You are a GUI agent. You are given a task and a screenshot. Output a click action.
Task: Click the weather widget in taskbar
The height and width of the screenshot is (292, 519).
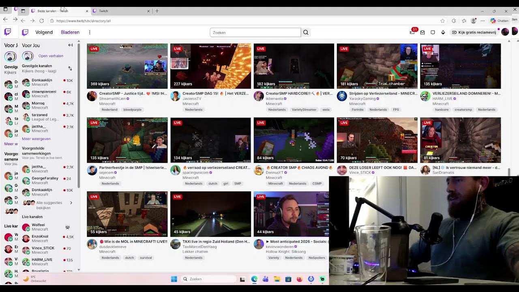[x=34, y=279]
